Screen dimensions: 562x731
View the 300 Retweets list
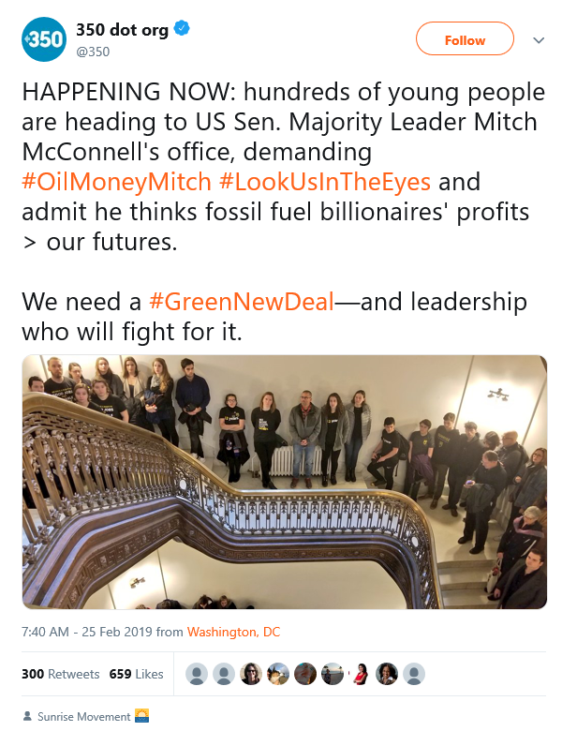(60, 674)
